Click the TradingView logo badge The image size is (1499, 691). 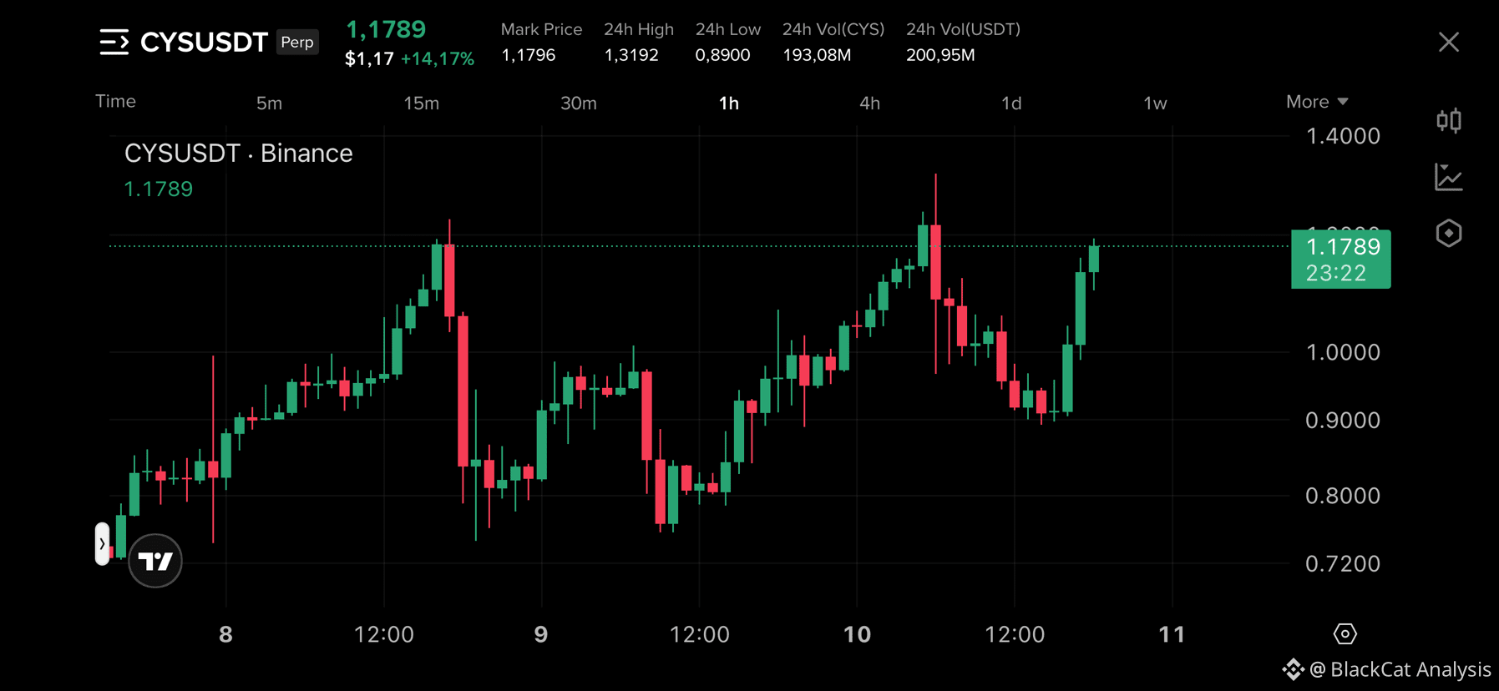(x=155, y=561)
